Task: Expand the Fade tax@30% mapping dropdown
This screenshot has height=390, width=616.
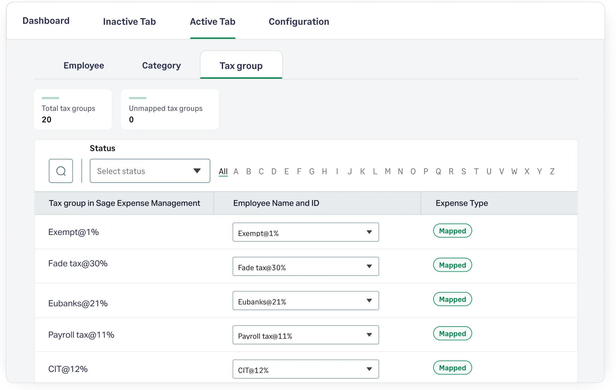Action: 305,266
